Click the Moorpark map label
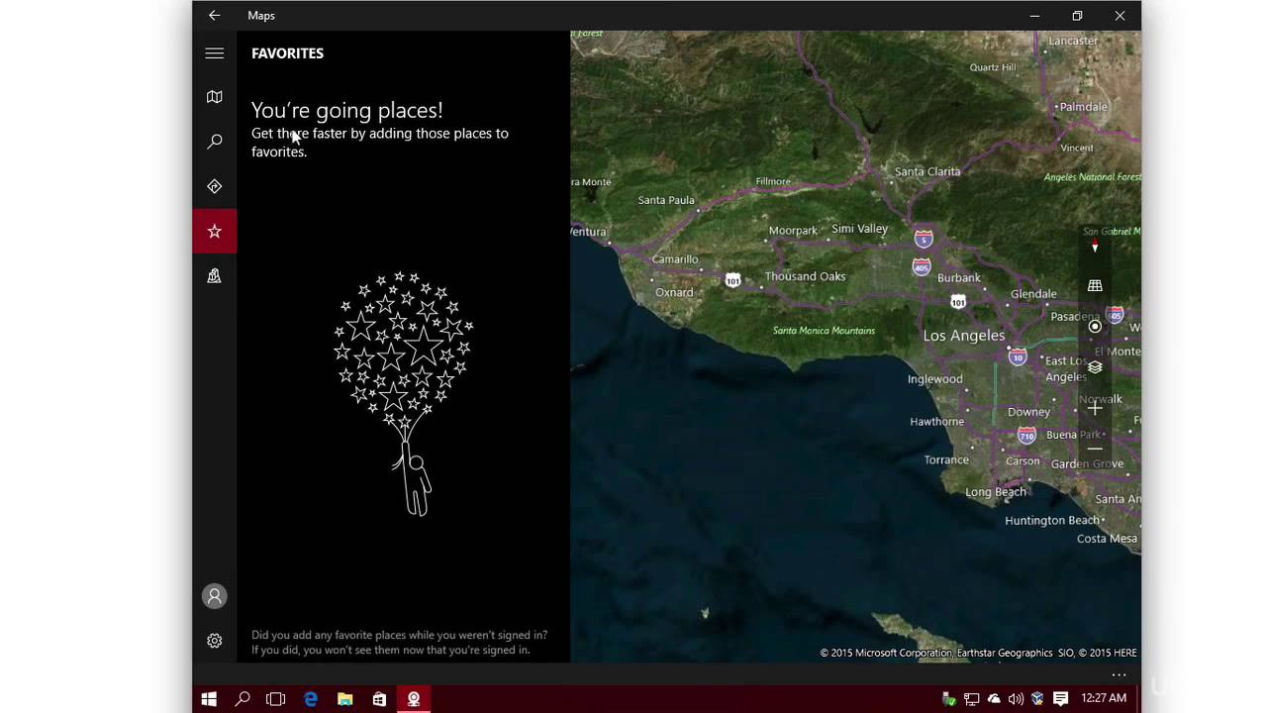The height and width of the screenshot is (713, 1267). [793, 231]
